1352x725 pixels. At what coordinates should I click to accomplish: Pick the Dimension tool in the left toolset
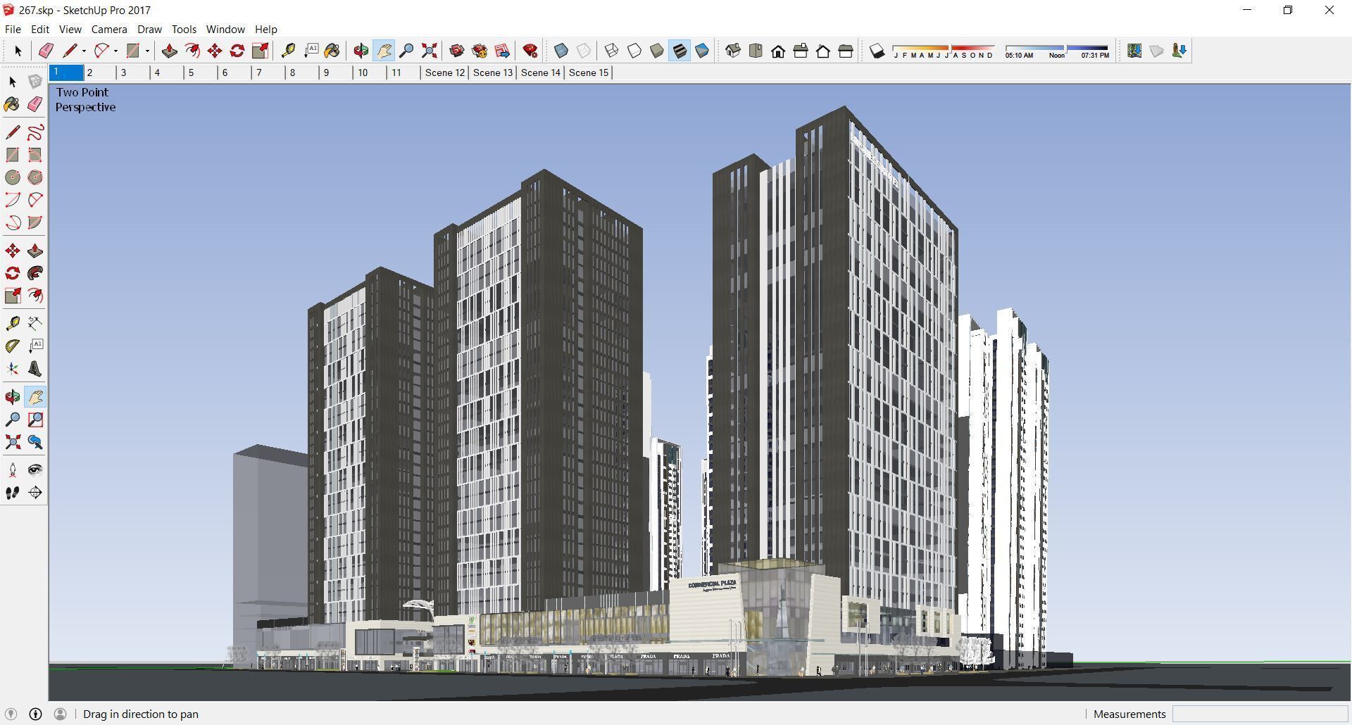[35, 324]
